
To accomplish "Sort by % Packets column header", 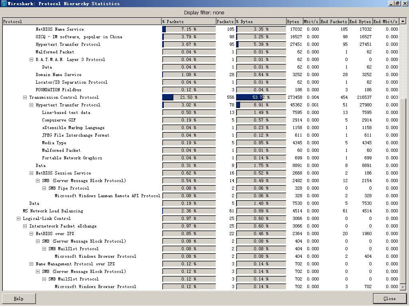I will coord(189,22).
